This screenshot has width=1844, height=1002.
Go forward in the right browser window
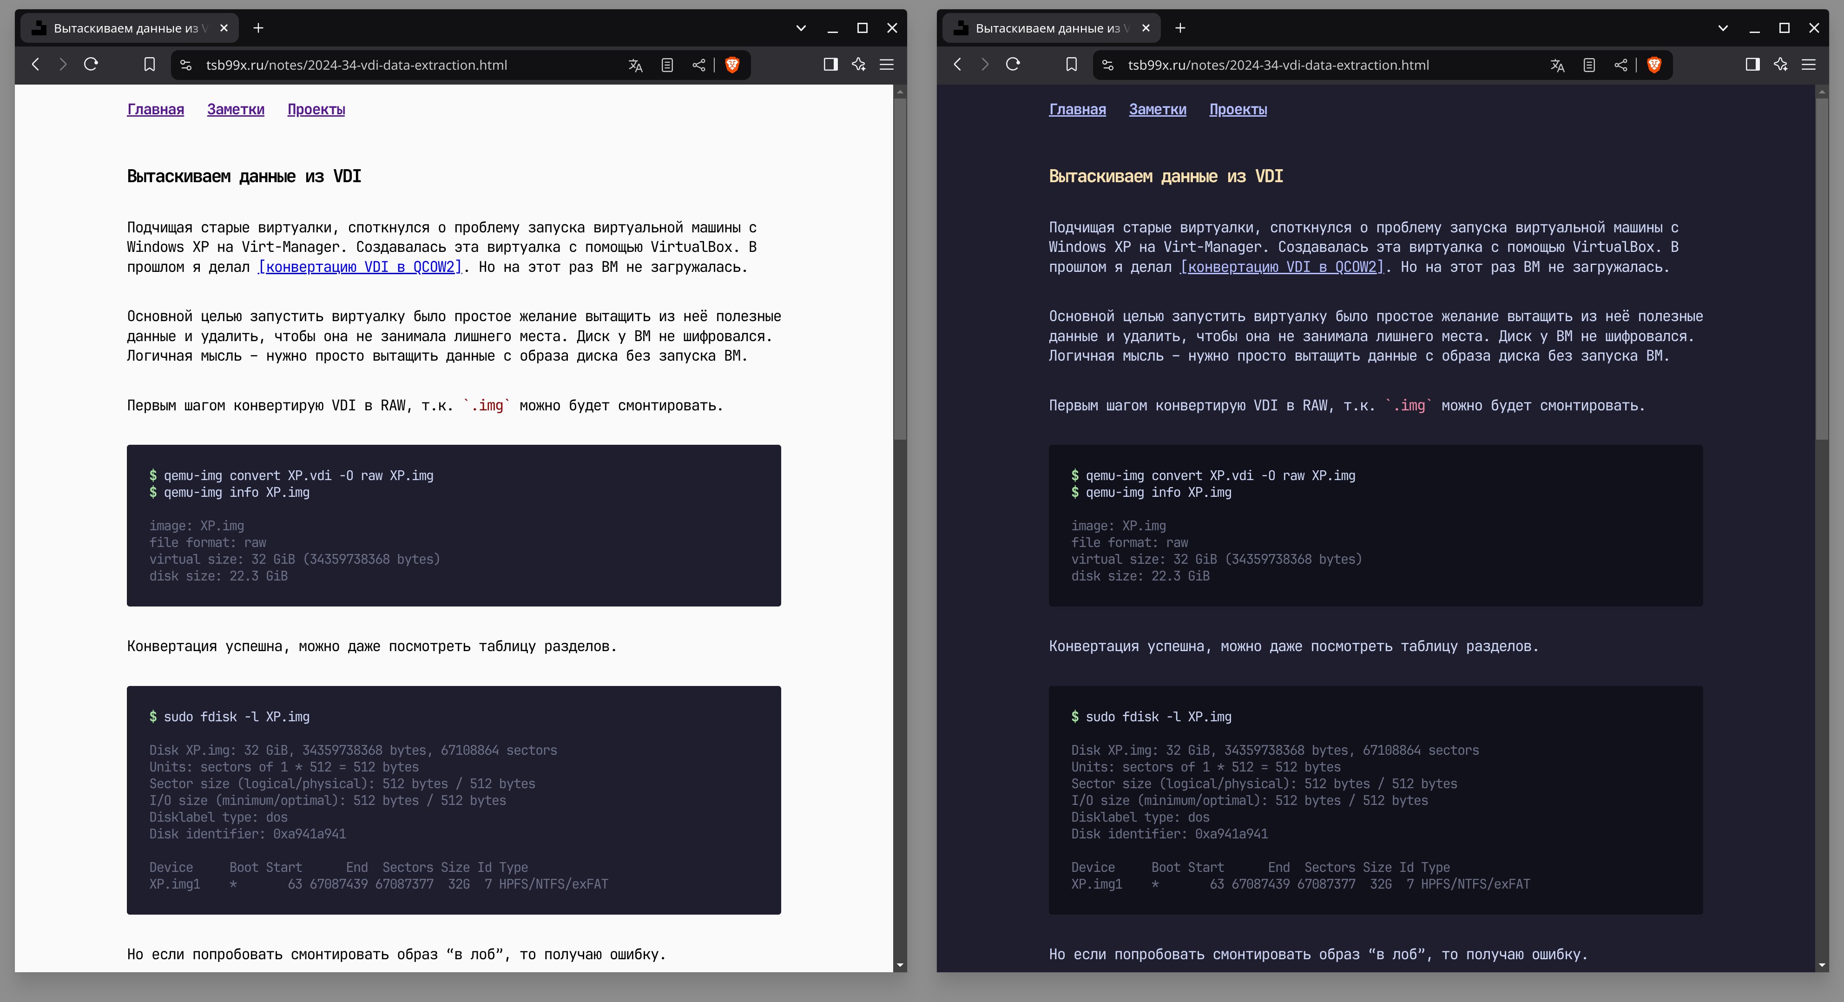(985, 65)
